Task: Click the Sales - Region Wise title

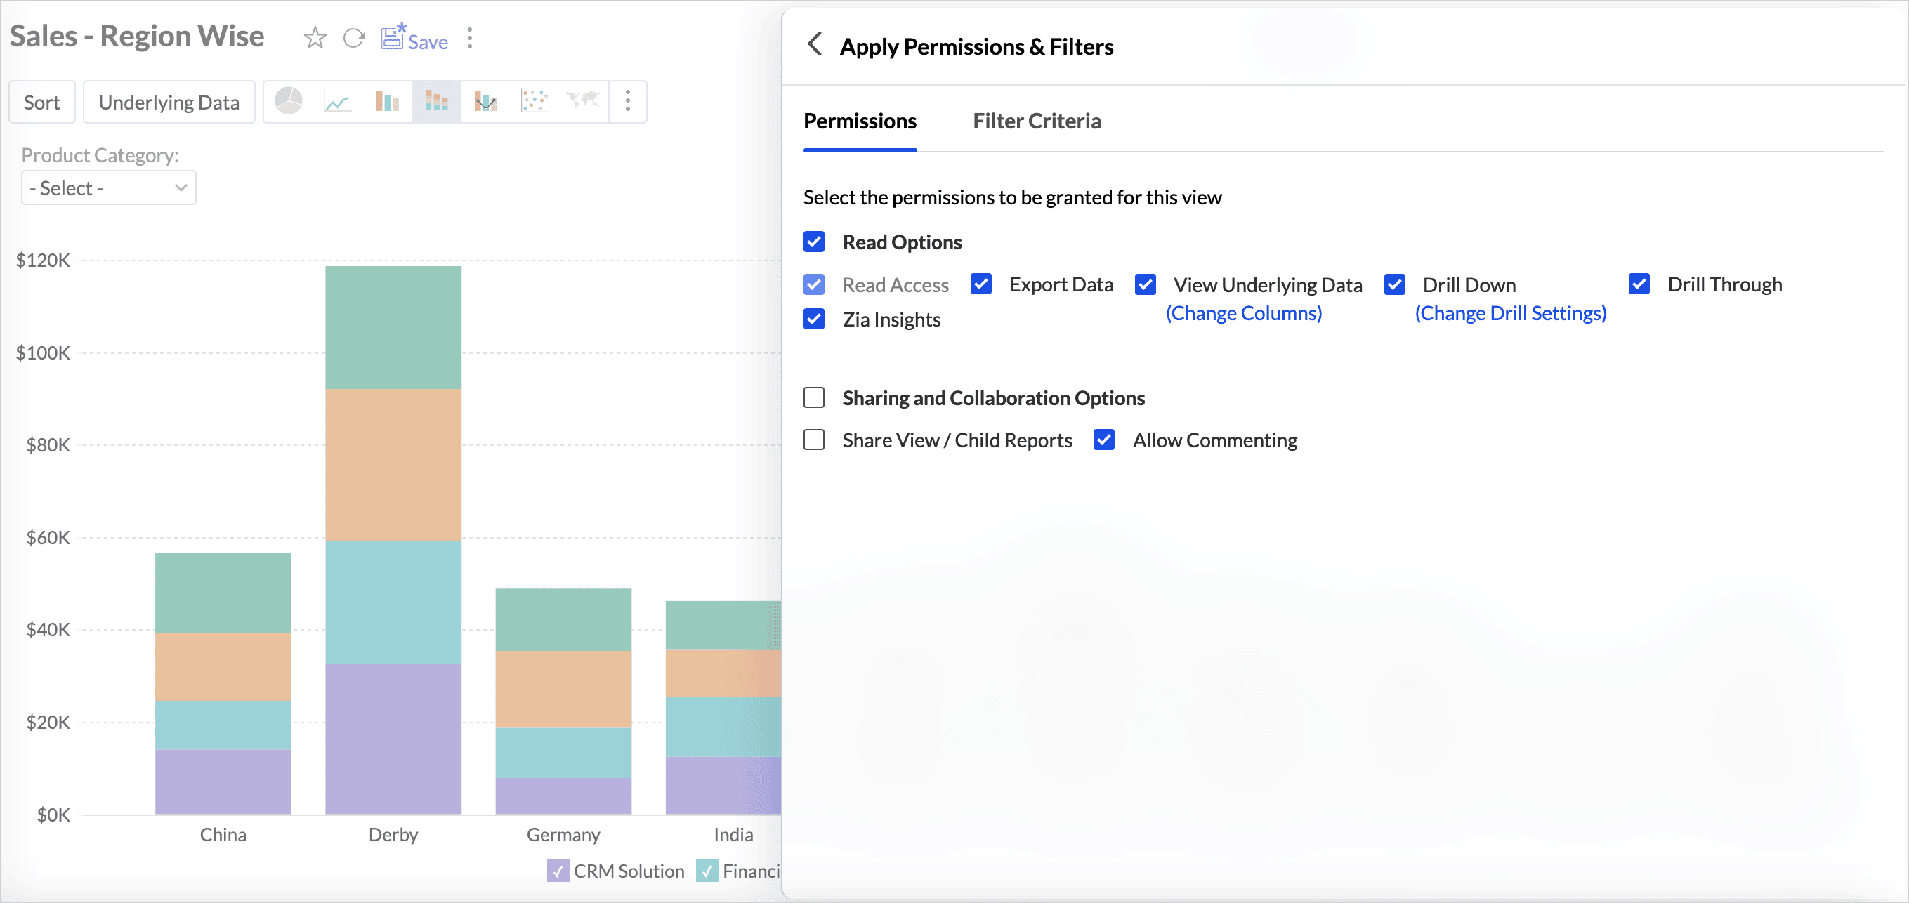Action: pos(137,36)
